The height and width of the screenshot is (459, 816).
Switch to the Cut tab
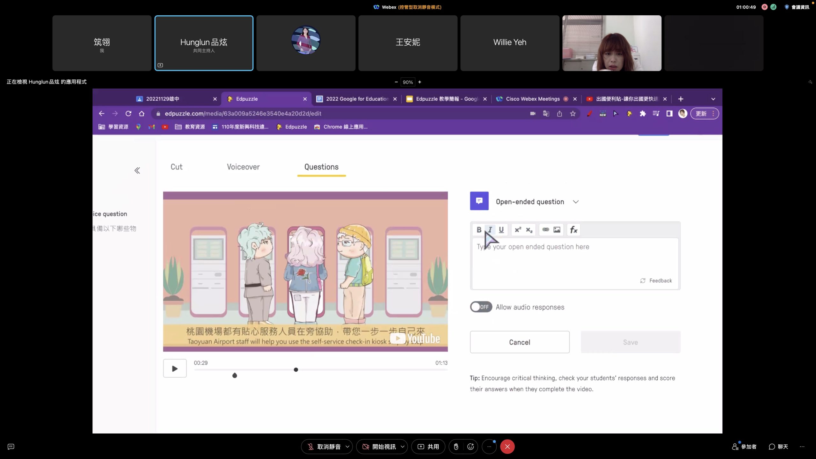point(176,167)
